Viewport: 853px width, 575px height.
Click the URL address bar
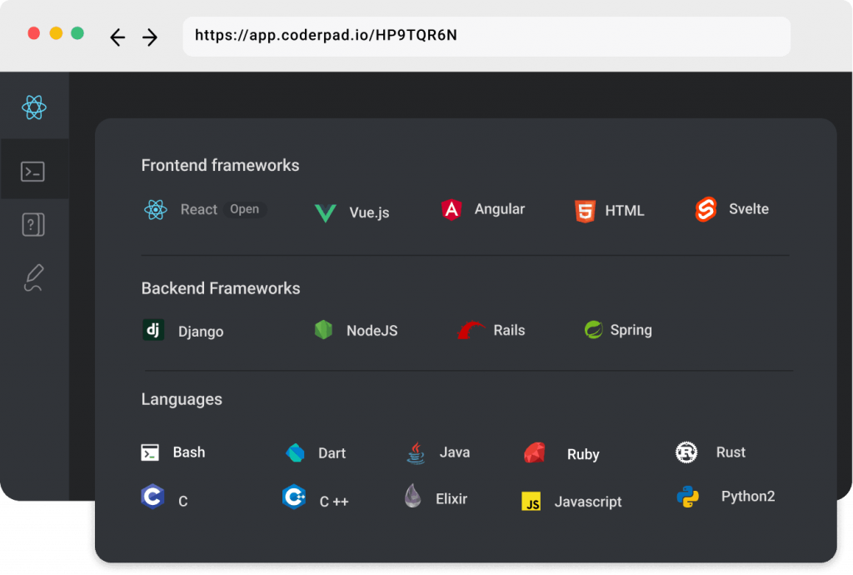[486, 36]
